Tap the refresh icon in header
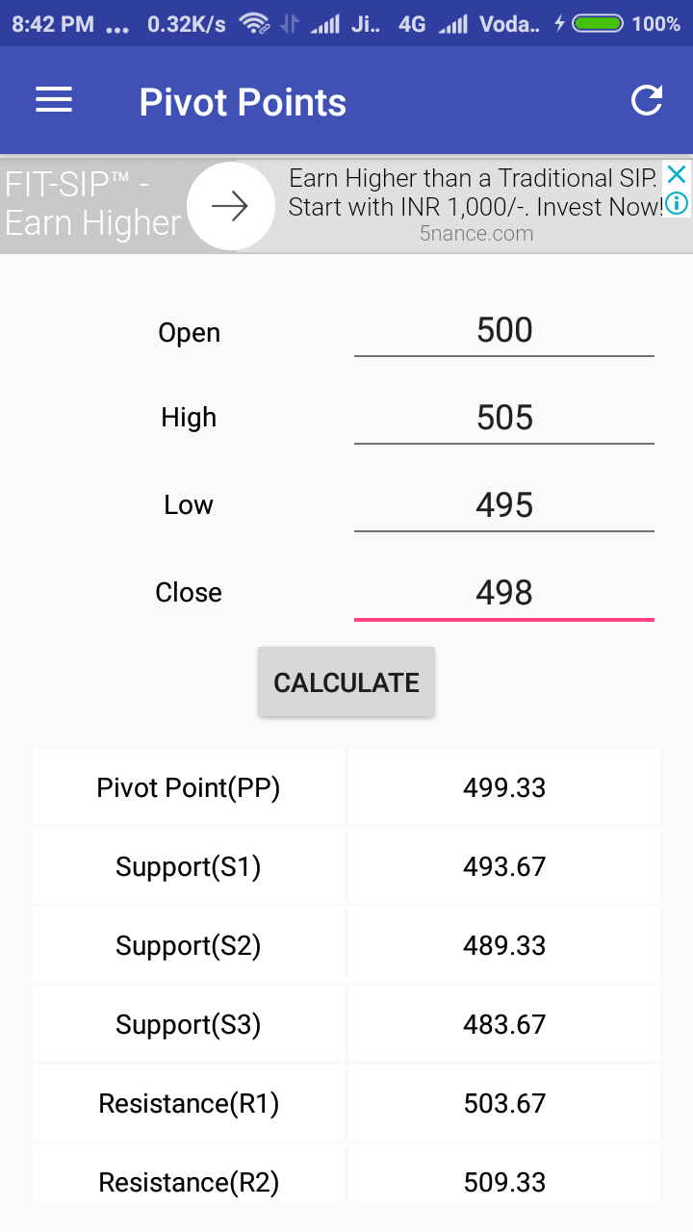 (647, 100)
